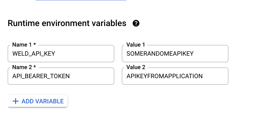Viewport: 267px width, 122px height.
Task: Click the APIKEYFROMAPPLICATION value text
Action: [164, 76]
